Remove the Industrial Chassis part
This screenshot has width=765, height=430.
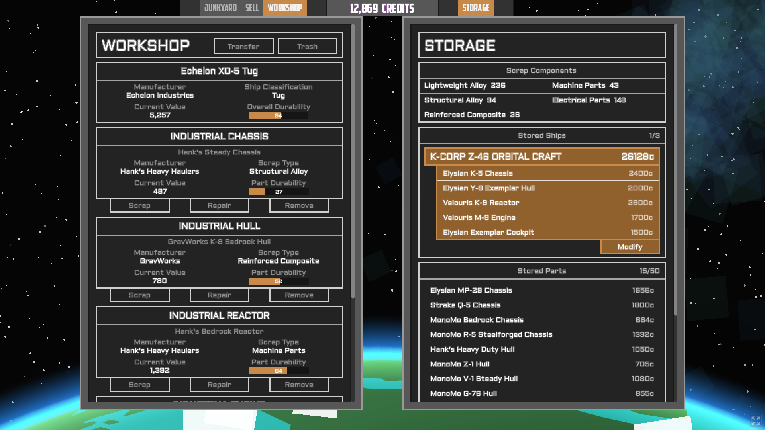tap(299, 205)
